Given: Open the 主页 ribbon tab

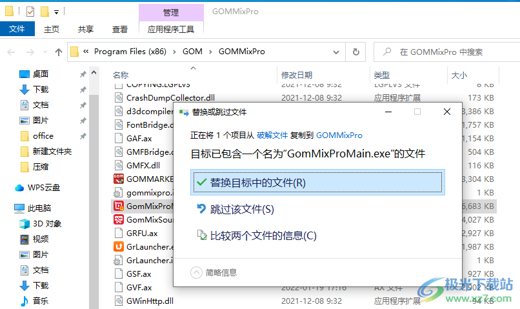Looking at the screenshot, I should (x=52, y=30).
